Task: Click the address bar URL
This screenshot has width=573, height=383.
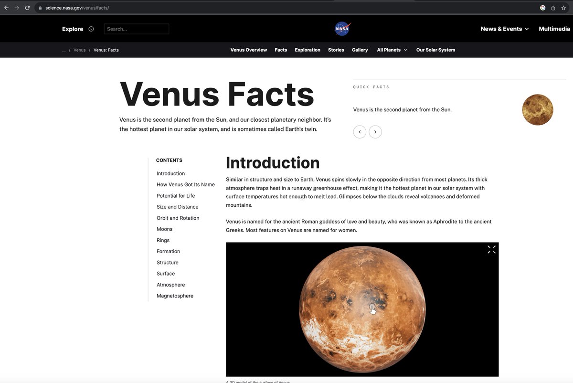Action: coord(77,8)
